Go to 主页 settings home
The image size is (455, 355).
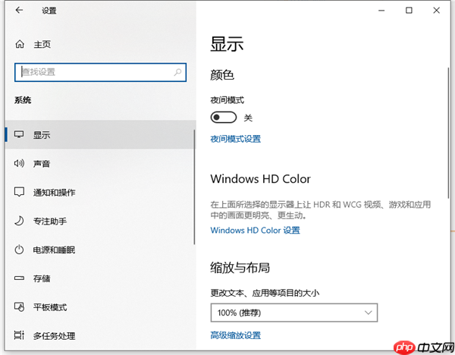(33, 44)
